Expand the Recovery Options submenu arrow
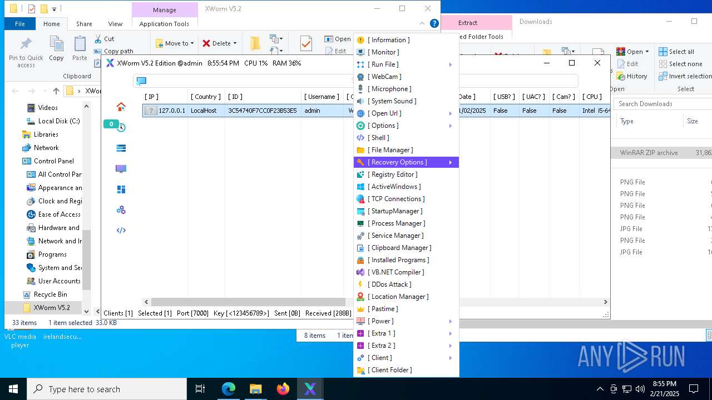Image resolution: width=712 pixels, height=400 pixels. 450,162
